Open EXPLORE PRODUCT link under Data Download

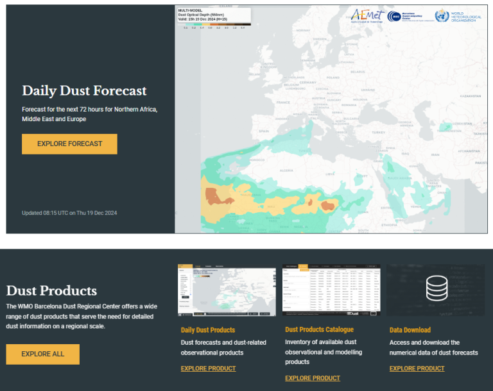[x=417, y=369]
